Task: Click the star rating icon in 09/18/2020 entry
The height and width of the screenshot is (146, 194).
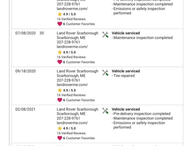Action: point(60,90)
